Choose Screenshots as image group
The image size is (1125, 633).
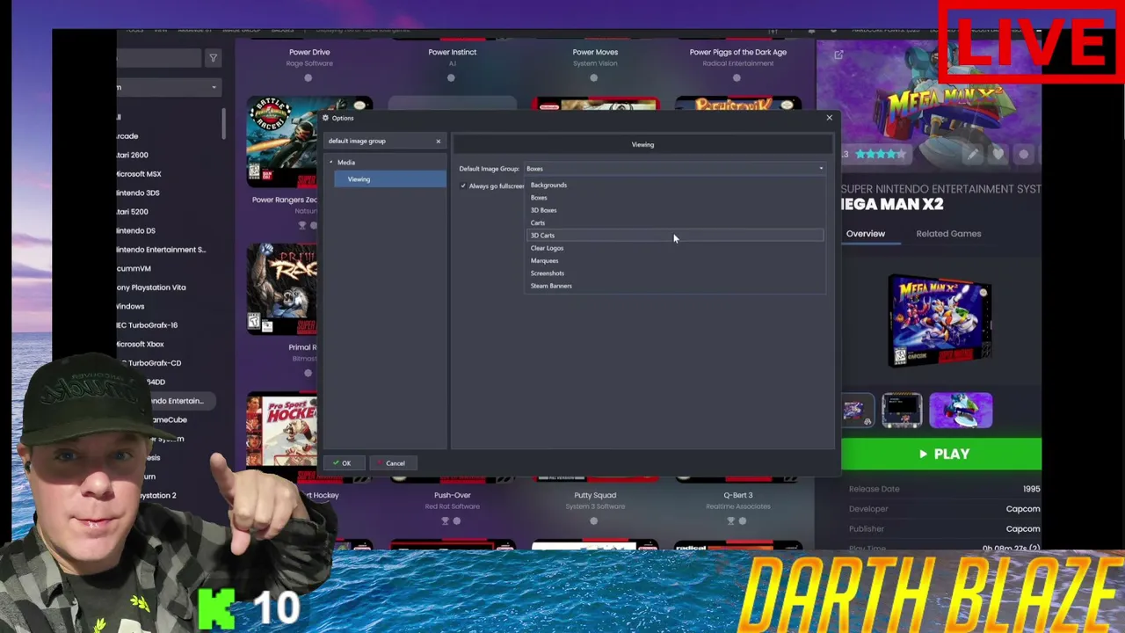point(548,273)
